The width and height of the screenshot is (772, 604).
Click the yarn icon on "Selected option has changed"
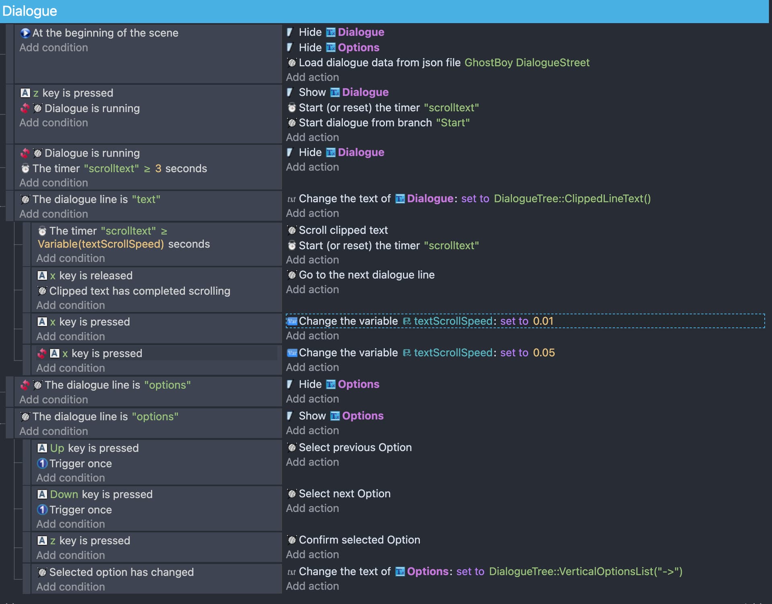pyautogui.click(x=42, y=572)
